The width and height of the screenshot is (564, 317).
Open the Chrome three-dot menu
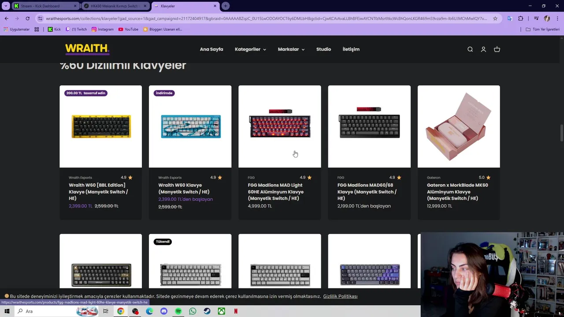click(557, 18)
